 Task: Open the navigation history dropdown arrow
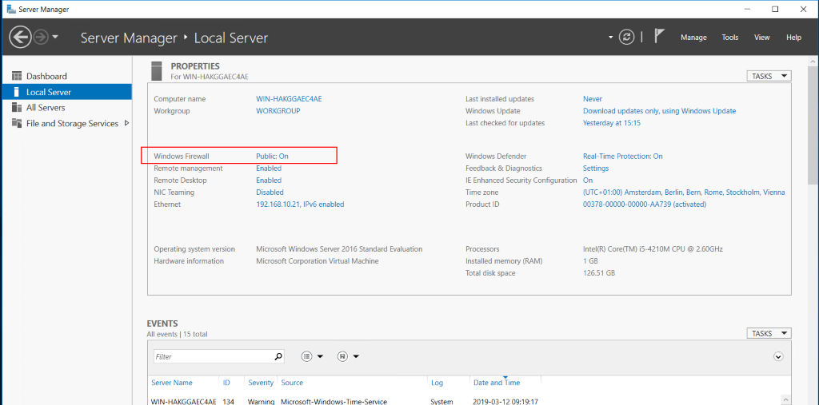pyautogui.click(x=55, y=37)
